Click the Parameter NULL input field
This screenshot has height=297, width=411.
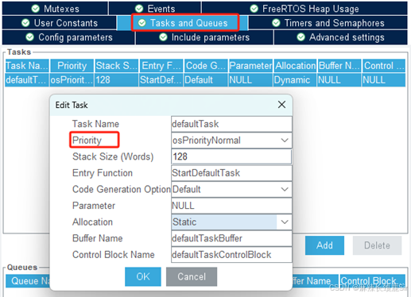(x=231, y=206)
